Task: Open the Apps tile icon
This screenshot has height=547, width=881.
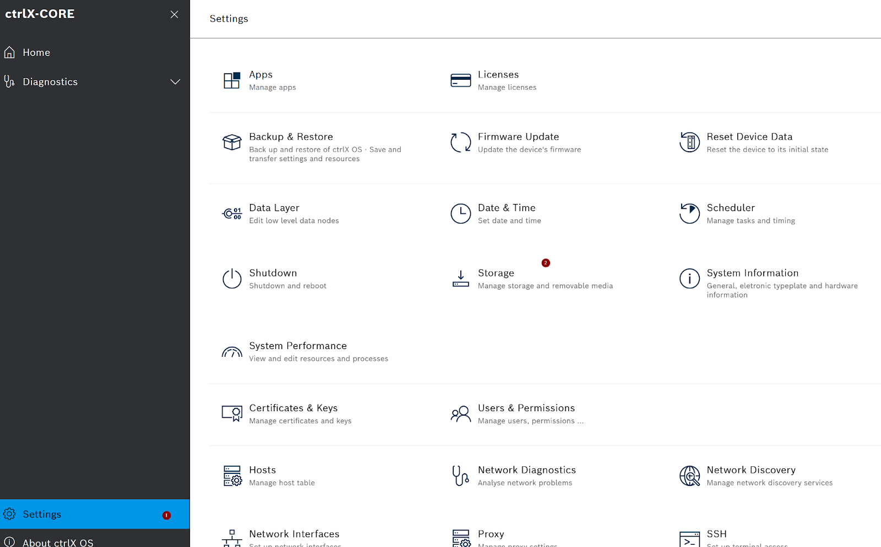Action: (232, 80)
